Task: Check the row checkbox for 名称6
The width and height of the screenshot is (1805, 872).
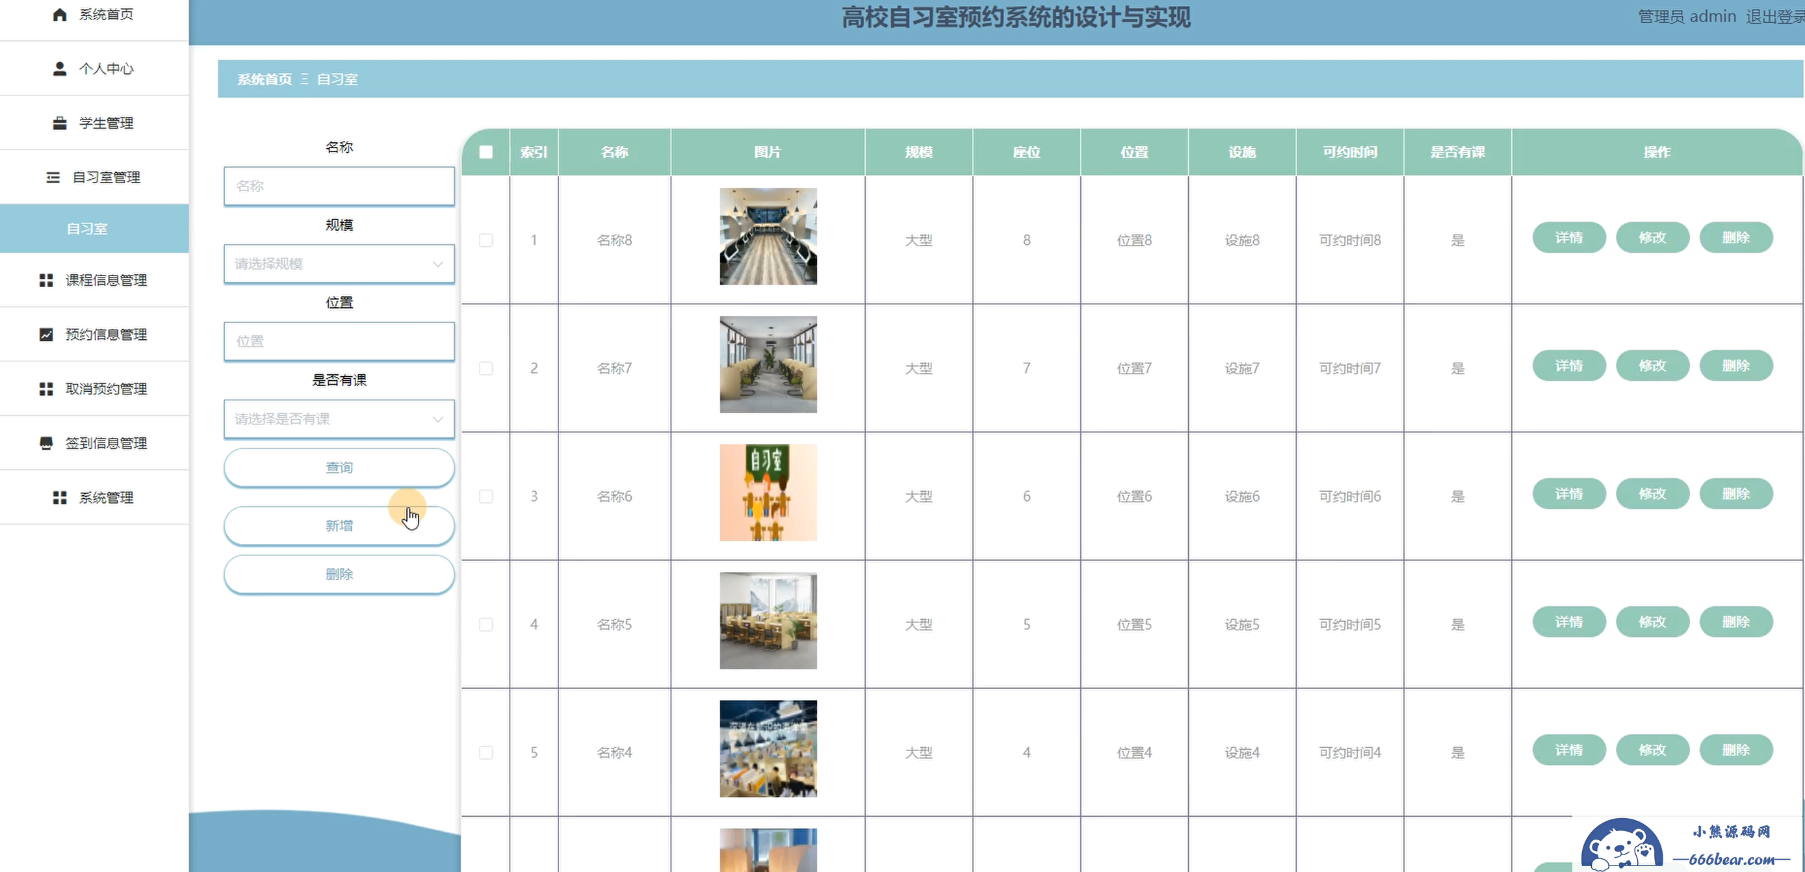Action: pyautogui.click(x=486, y=496)
